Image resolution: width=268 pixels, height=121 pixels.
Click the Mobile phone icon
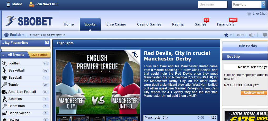pos(8,4)
